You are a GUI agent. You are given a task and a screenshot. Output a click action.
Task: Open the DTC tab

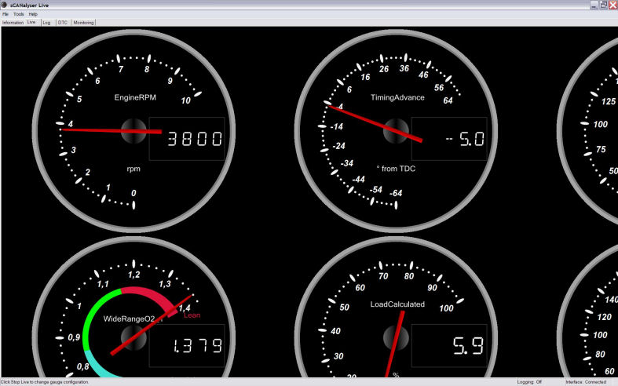(x=63, y=23)
